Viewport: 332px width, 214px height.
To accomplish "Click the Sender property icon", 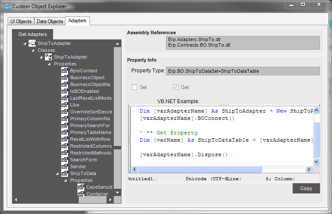I will point(65,166).
